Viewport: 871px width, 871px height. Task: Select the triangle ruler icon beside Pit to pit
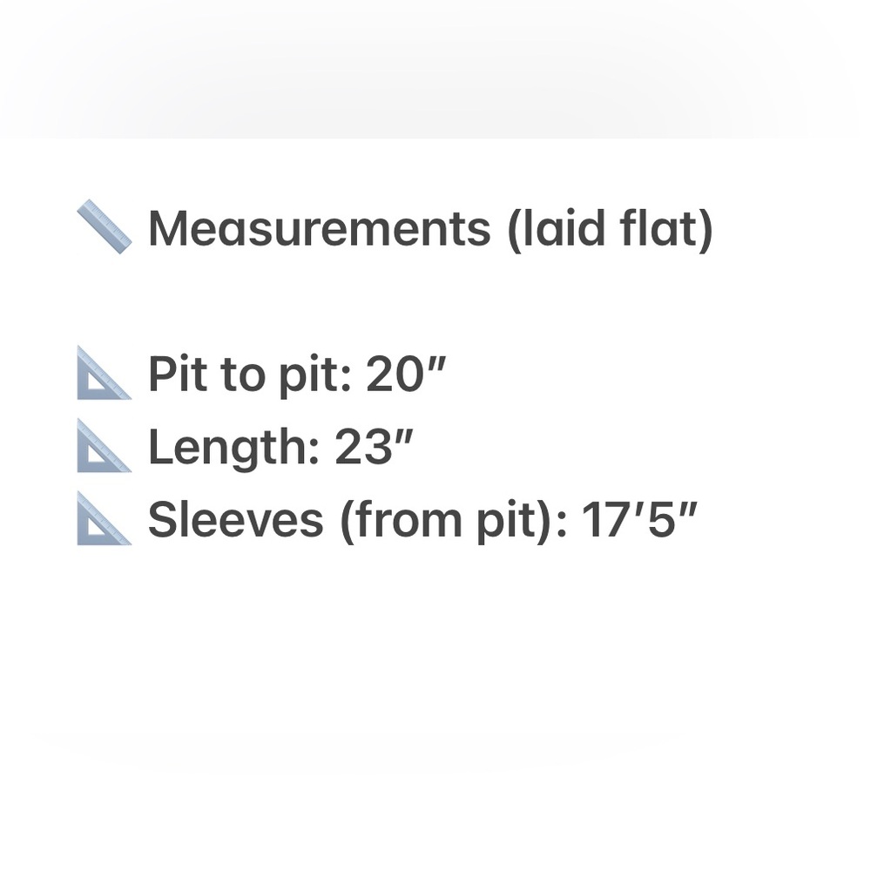105,373
